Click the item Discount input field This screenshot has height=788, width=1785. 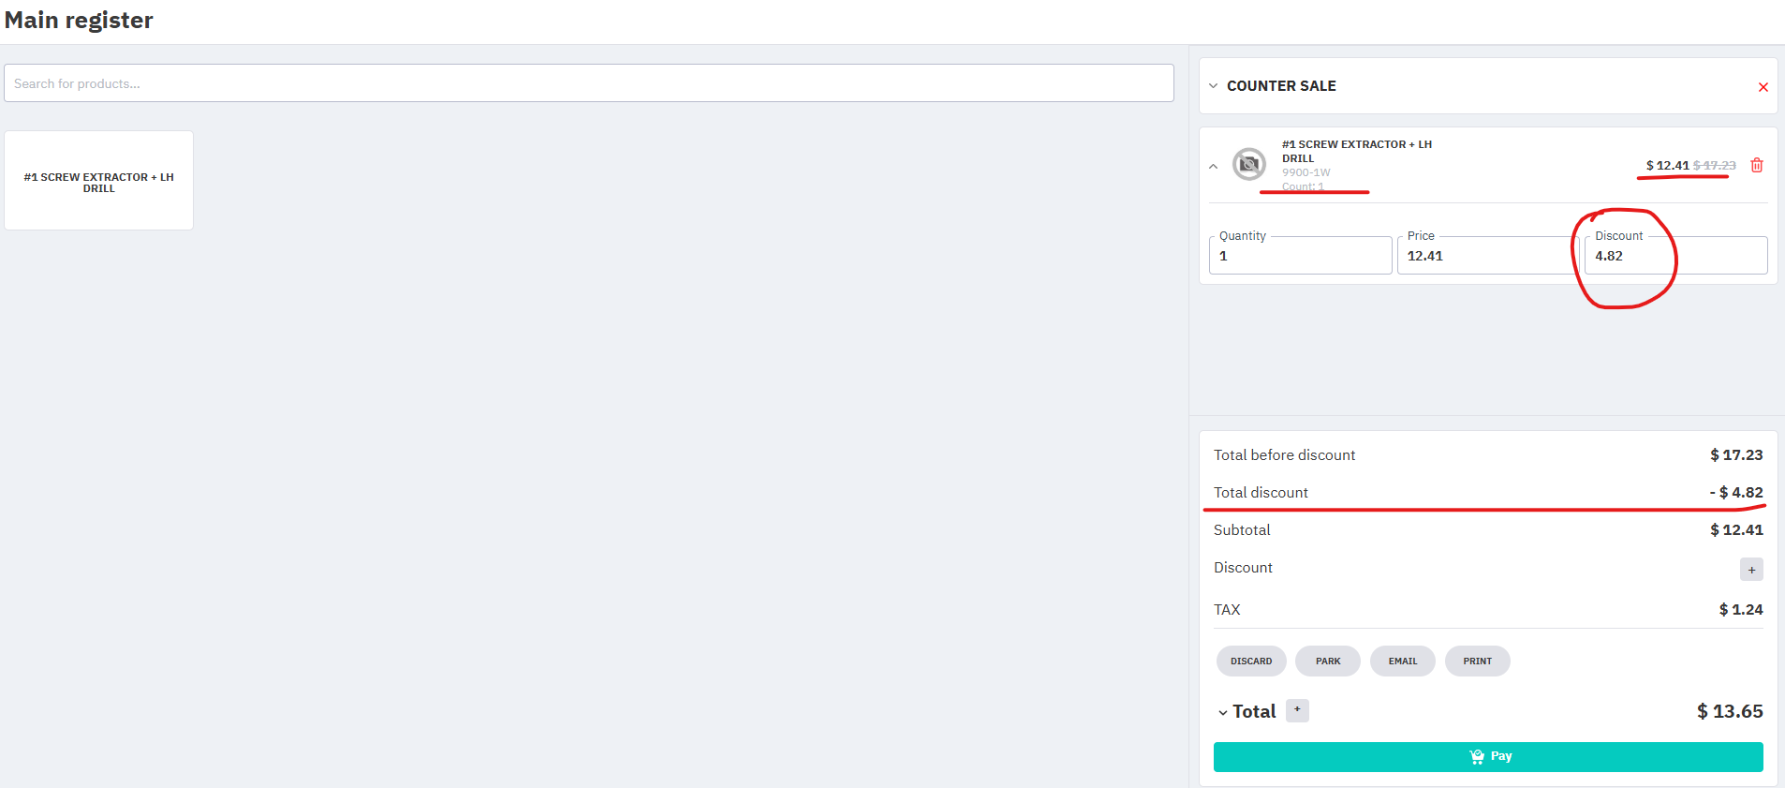(x=1675, y=256)
